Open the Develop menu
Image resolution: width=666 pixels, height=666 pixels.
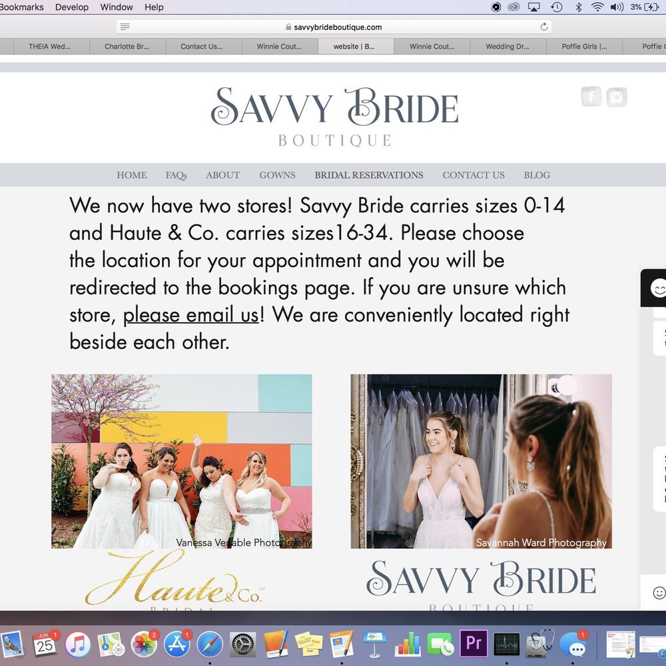[72, 7]
